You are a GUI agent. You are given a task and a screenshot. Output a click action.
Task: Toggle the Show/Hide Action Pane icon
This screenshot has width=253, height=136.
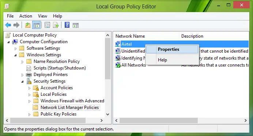coord(76,25)
